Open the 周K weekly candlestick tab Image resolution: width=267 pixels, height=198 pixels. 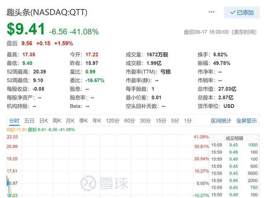tap(57, 121)
